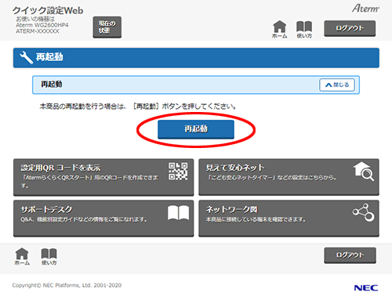The image size is (392, 307).
Task: Open the 設定用QRコードを表示 tile
Action: [x=103, y=177]
